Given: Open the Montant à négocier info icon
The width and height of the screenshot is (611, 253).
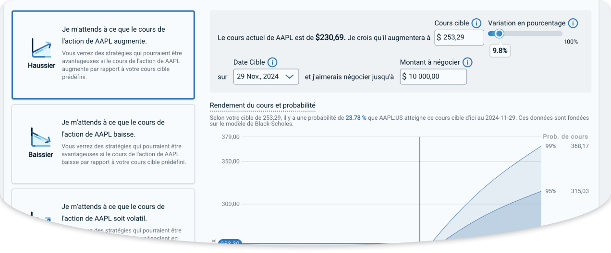Looking at the screenshot, I should pos(467,62).
